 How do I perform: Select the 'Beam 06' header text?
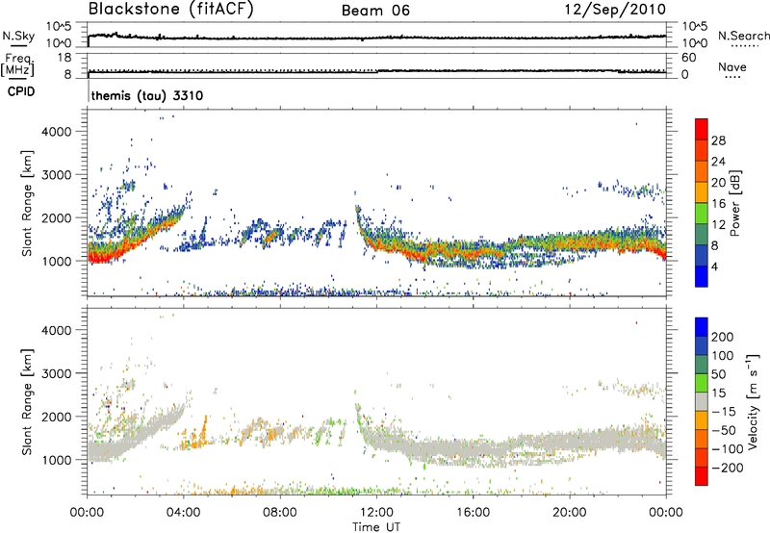tap(375, 11)
